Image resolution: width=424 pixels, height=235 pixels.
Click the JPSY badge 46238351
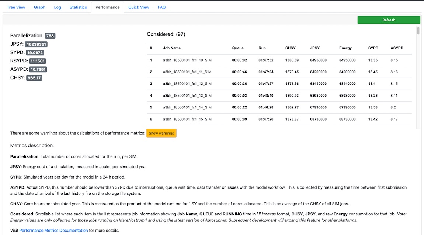[x=36, y=44]
